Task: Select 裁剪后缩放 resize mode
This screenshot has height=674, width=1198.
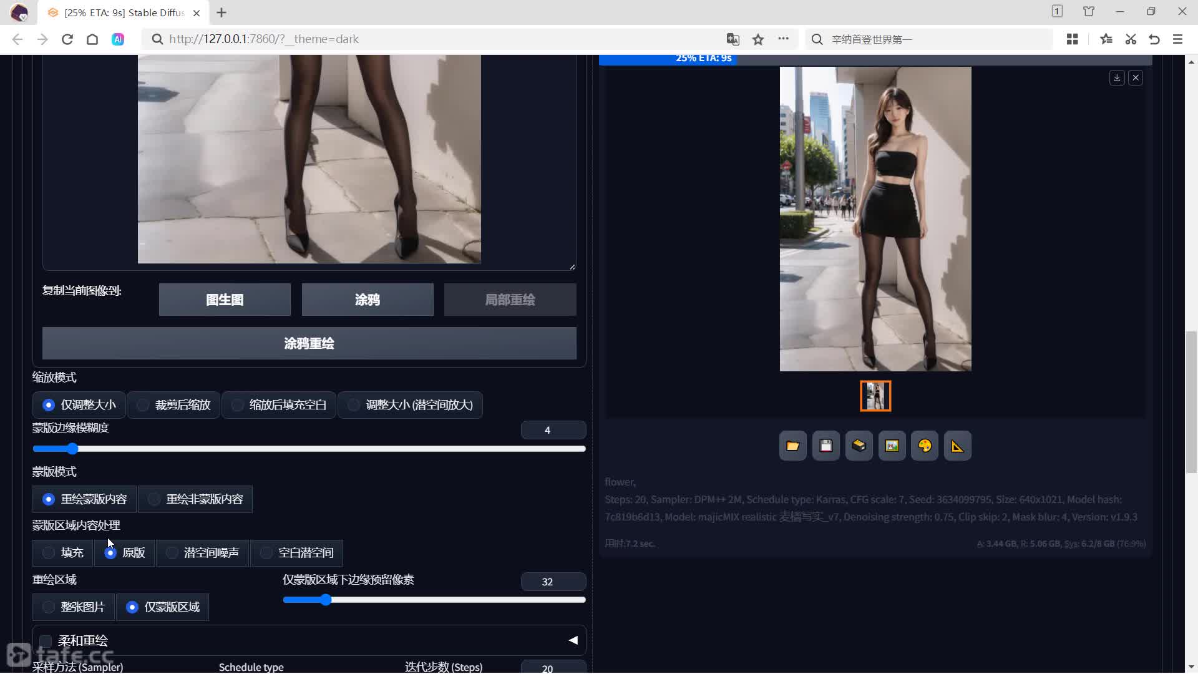Action: pos(173,405)
